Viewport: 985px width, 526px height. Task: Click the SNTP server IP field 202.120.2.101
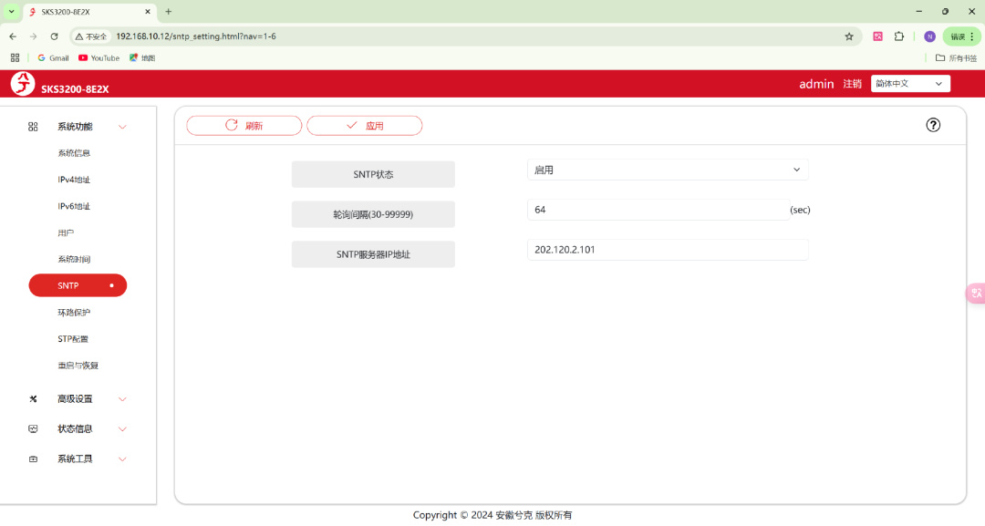point(667,250)
